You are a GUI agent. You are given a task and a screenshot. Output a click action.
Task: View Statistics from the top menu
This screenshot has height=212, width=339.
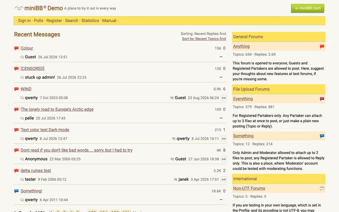[x=90, y=21]
